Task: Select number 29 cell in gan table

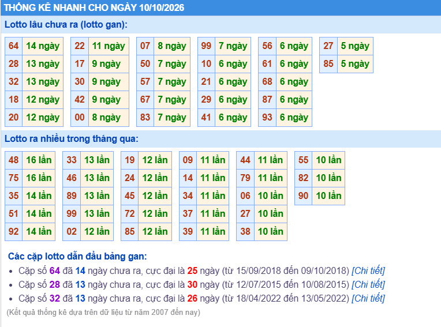Action: point(206,99)
